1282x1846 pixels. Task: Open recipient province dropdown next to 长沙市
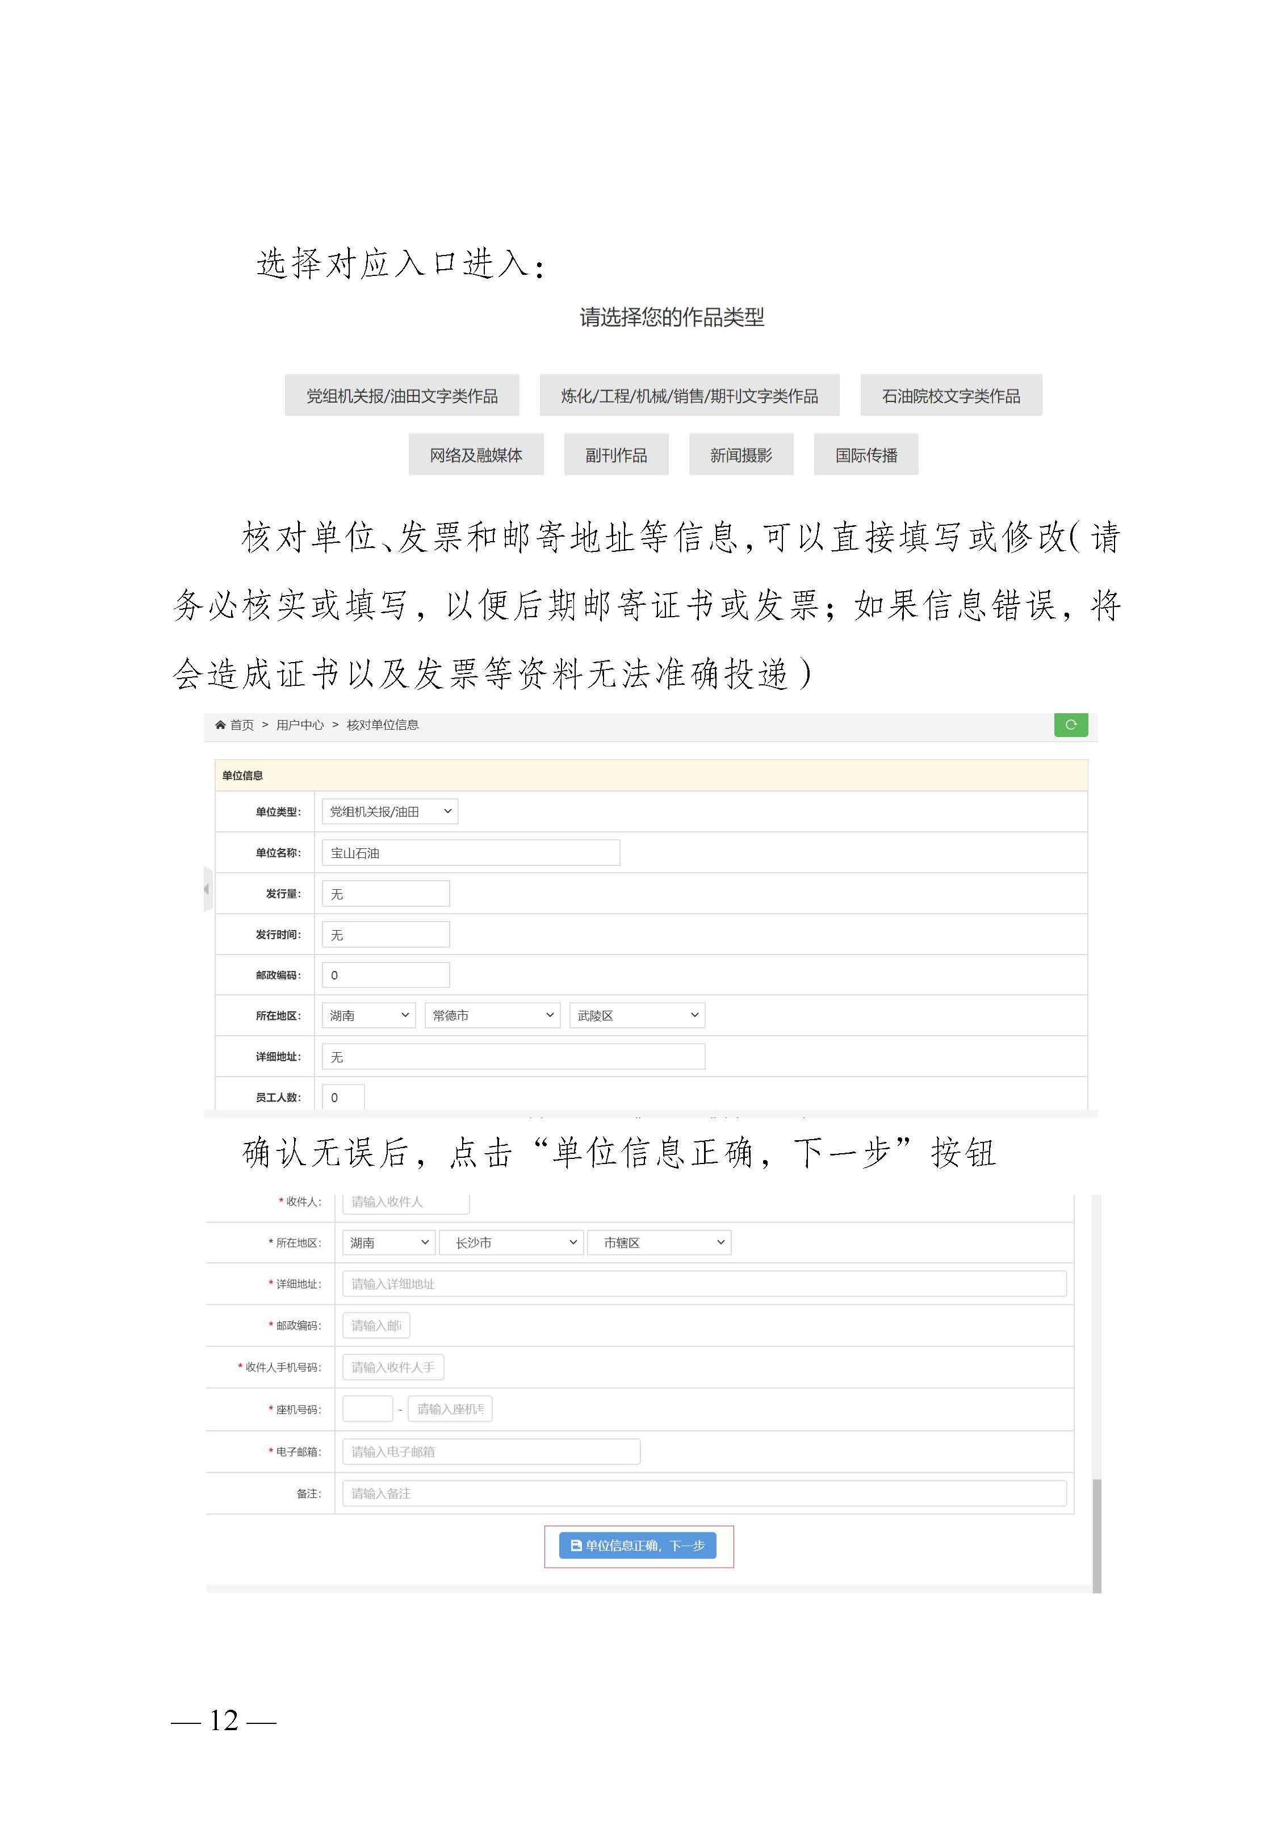click(x=389, y=1242)
